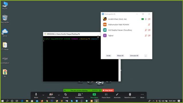The height and width of the screenshot is (103, 183).
Task: Click Unmute All button
Action: pos(134,56)
